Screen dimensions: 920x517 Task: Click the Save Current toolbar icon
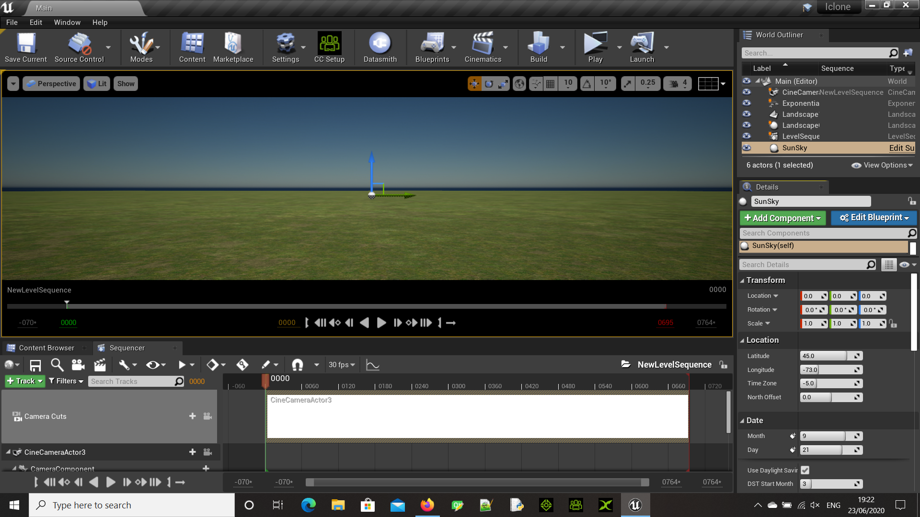pos(26,47)
